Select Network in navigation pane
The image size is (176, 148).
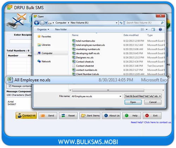pos(44,61)
